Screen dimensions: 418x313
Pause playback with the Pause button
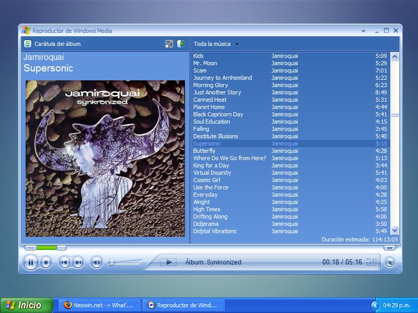point(31,263)
